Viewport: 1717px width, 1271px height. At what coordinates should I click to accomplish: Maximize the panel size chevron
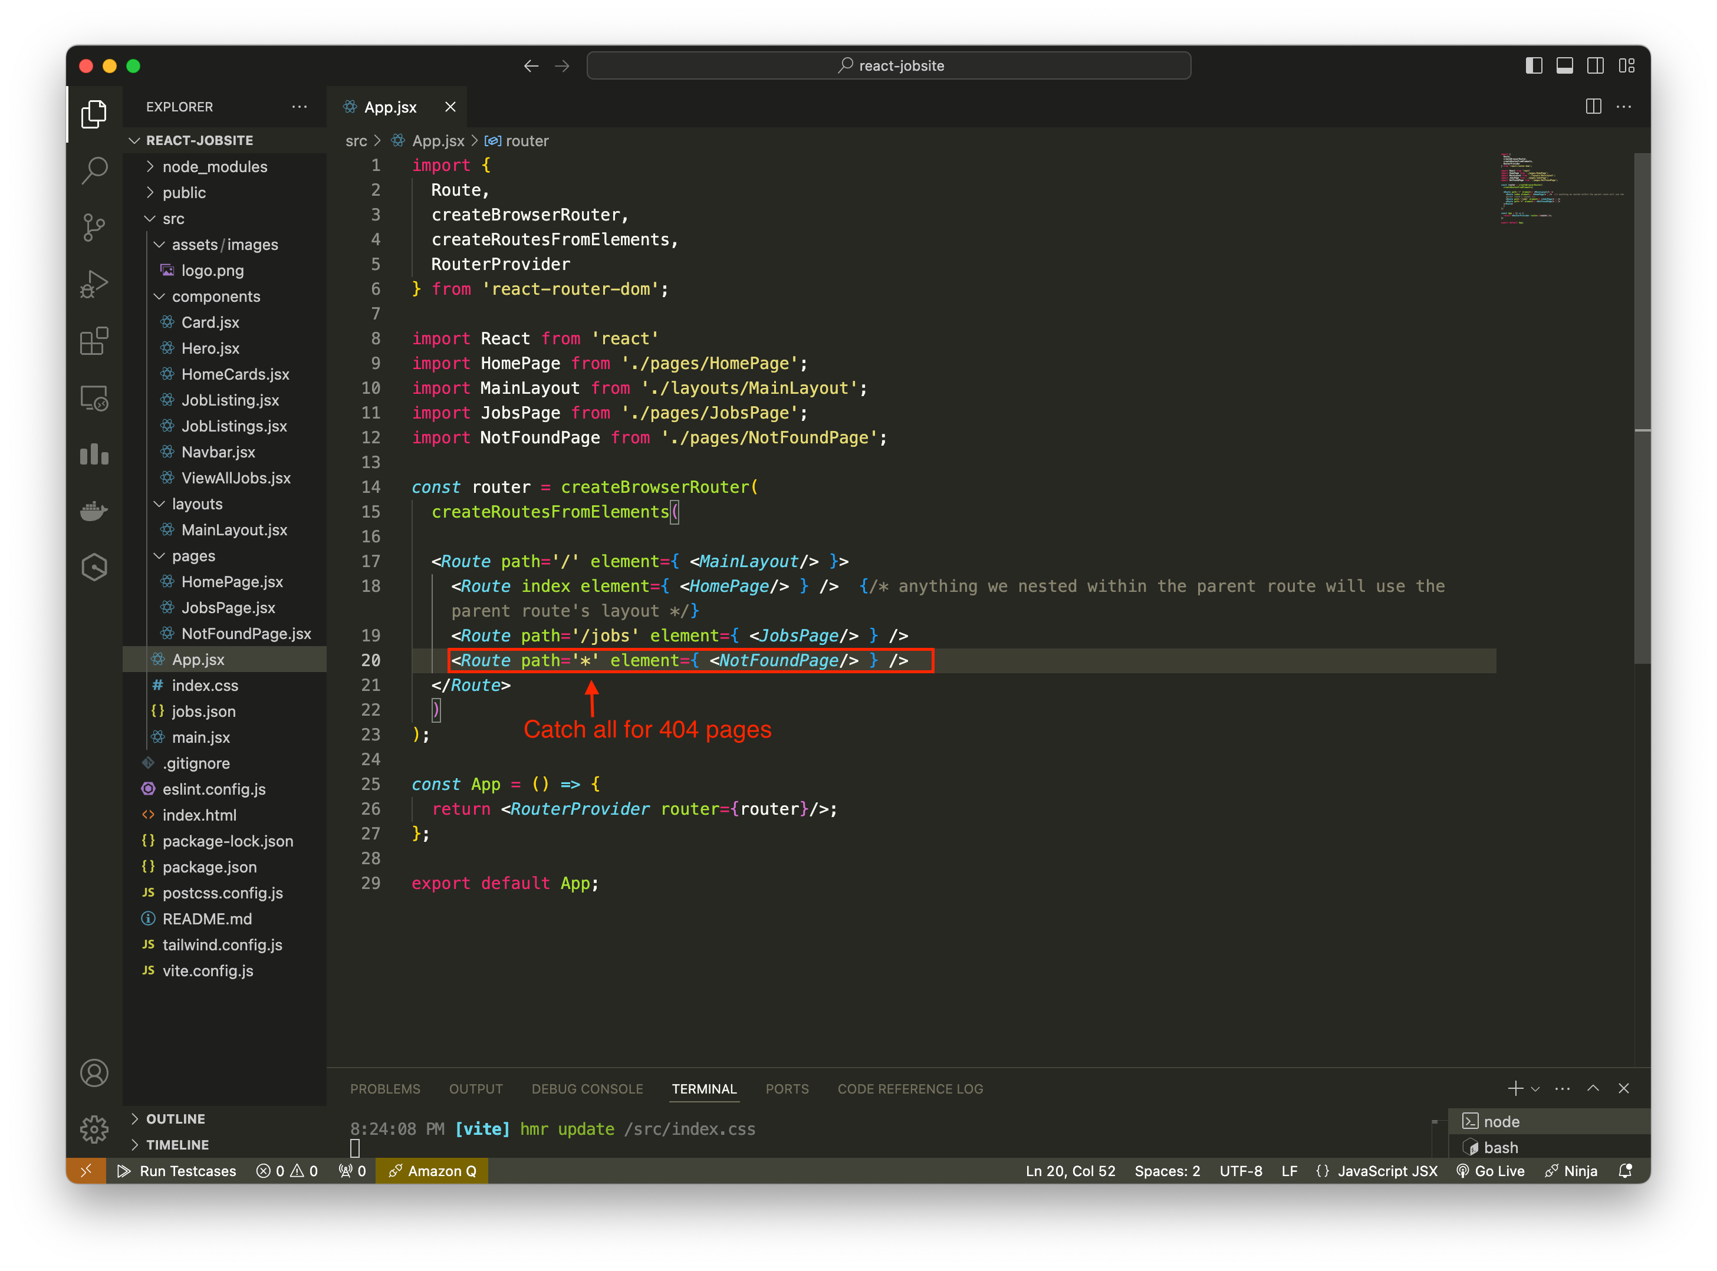(1593, 1089)
